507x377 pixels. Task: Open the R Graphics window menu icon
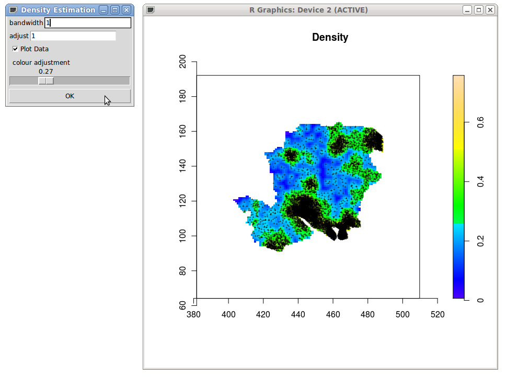tap(151, 10)
